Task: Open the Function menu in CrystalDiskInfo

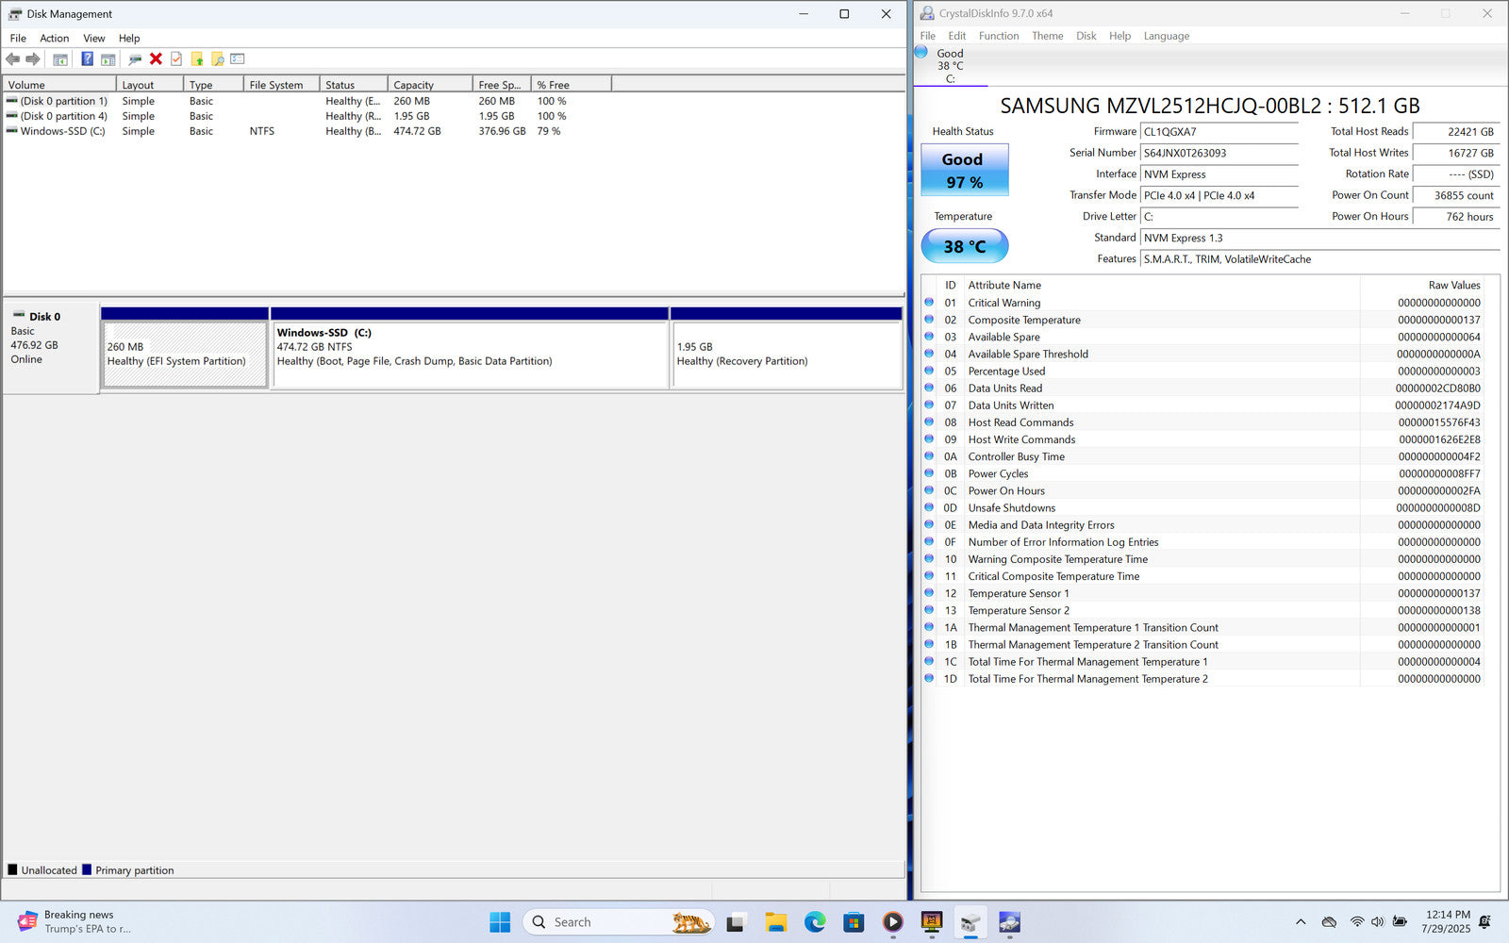Action: tap(998, 36)
